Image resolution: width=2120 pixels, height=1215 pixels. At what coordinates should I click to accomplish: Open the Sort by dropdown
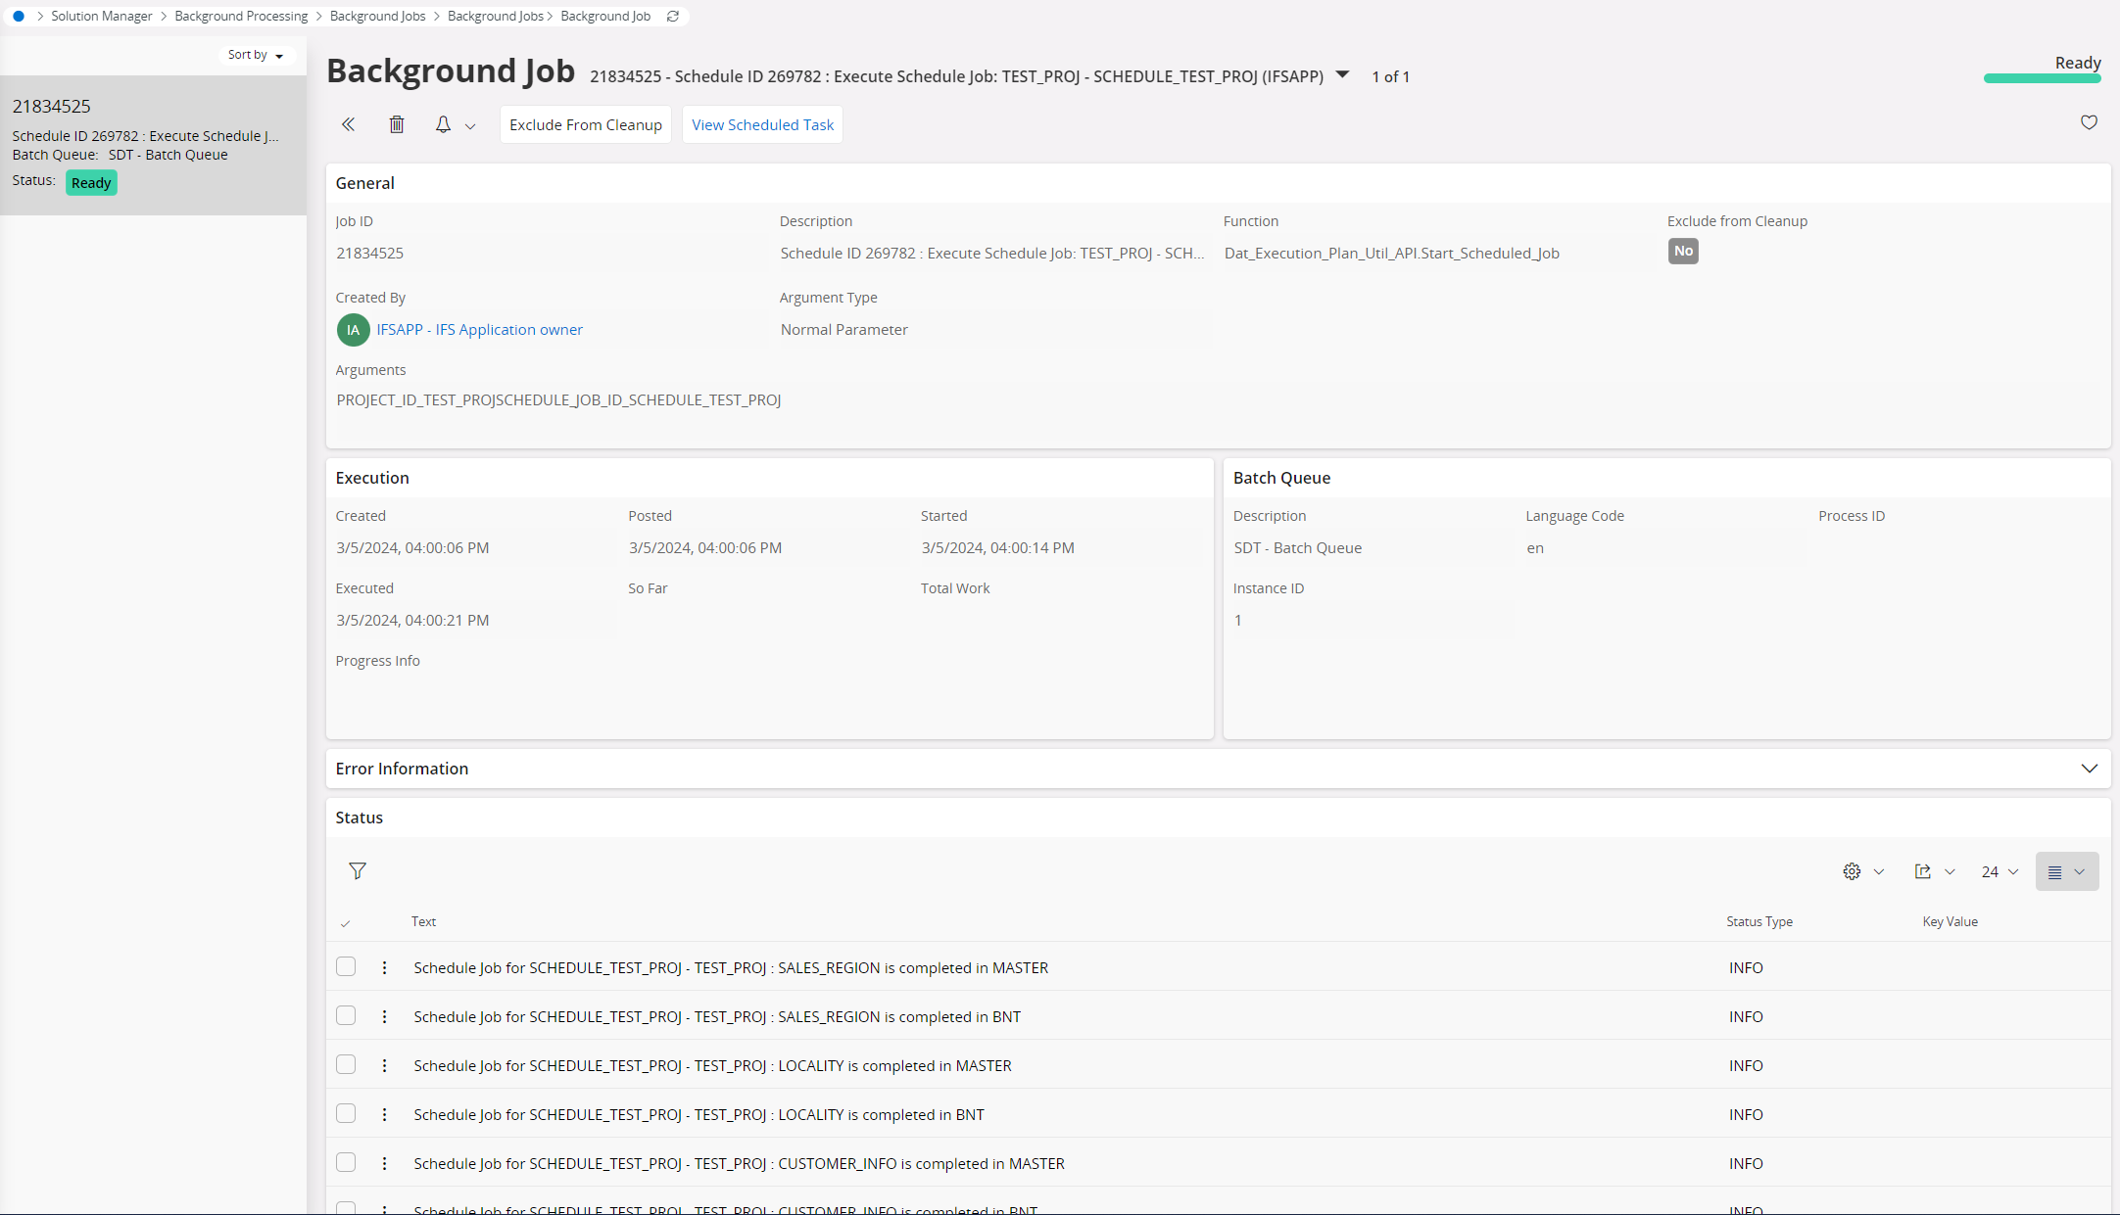click(x=256, y=55)
